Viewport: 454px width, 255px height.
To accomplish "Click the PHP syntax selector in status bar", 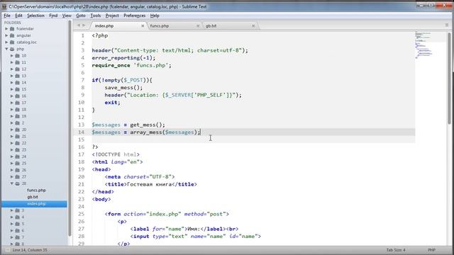I will pos(432,250).
